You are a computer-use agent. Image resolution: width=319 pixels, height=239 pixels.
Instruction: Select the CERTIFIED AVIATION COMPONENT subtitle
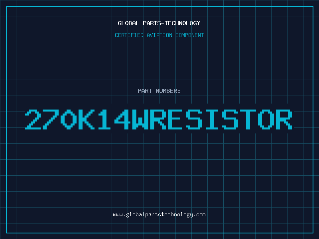click(x=159, y=35)
